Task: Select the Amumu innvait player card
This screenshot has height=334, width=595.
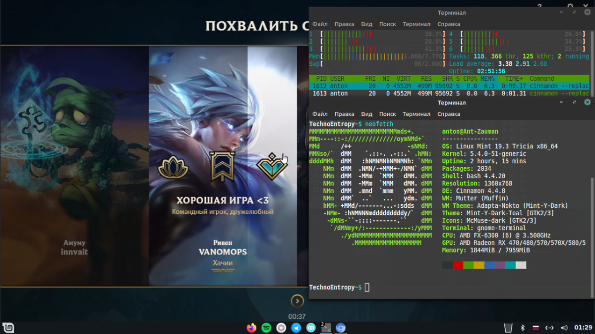Action: [74, 166]
